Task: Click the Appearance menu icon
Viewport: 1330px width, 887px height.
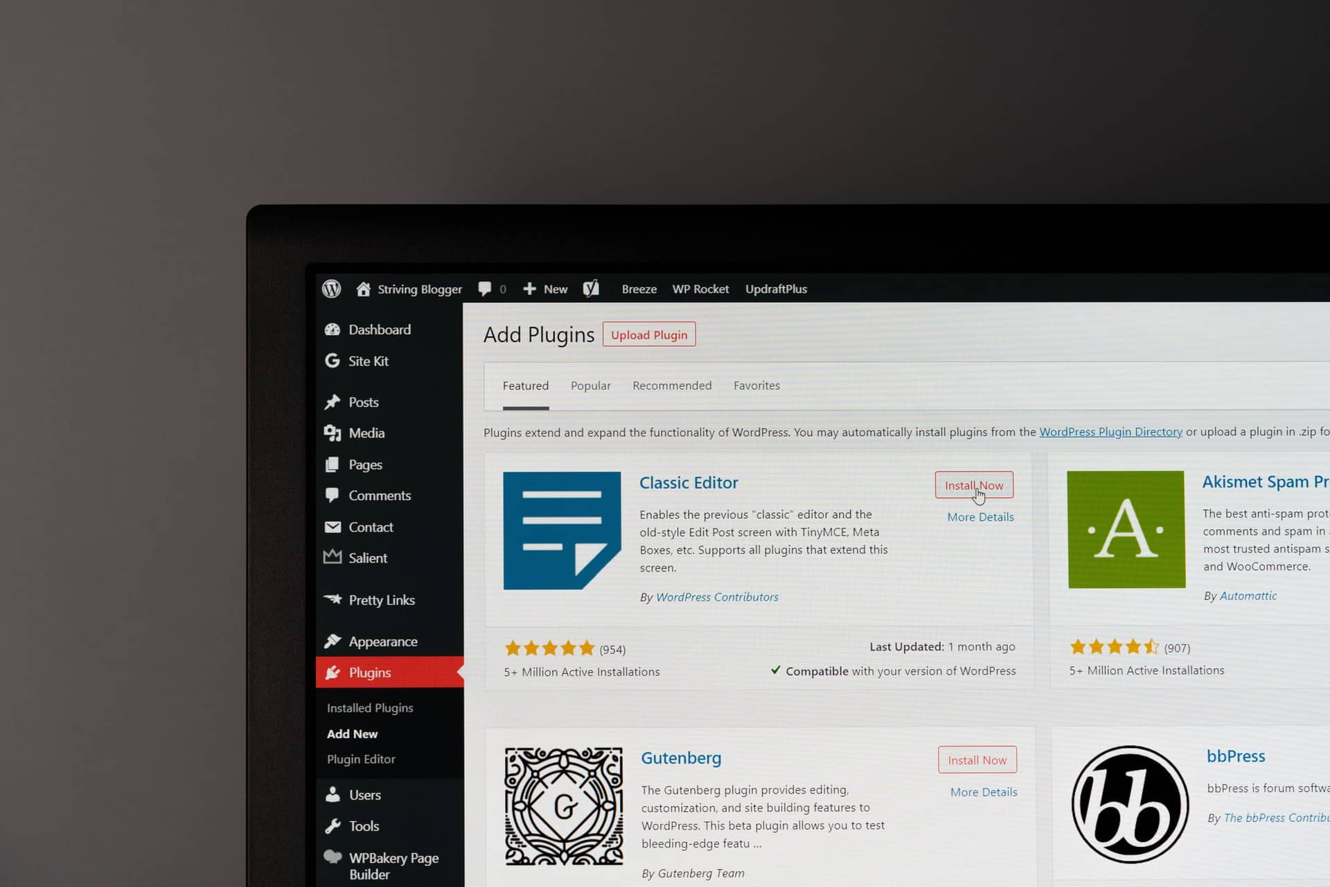Action: point(332,640)
